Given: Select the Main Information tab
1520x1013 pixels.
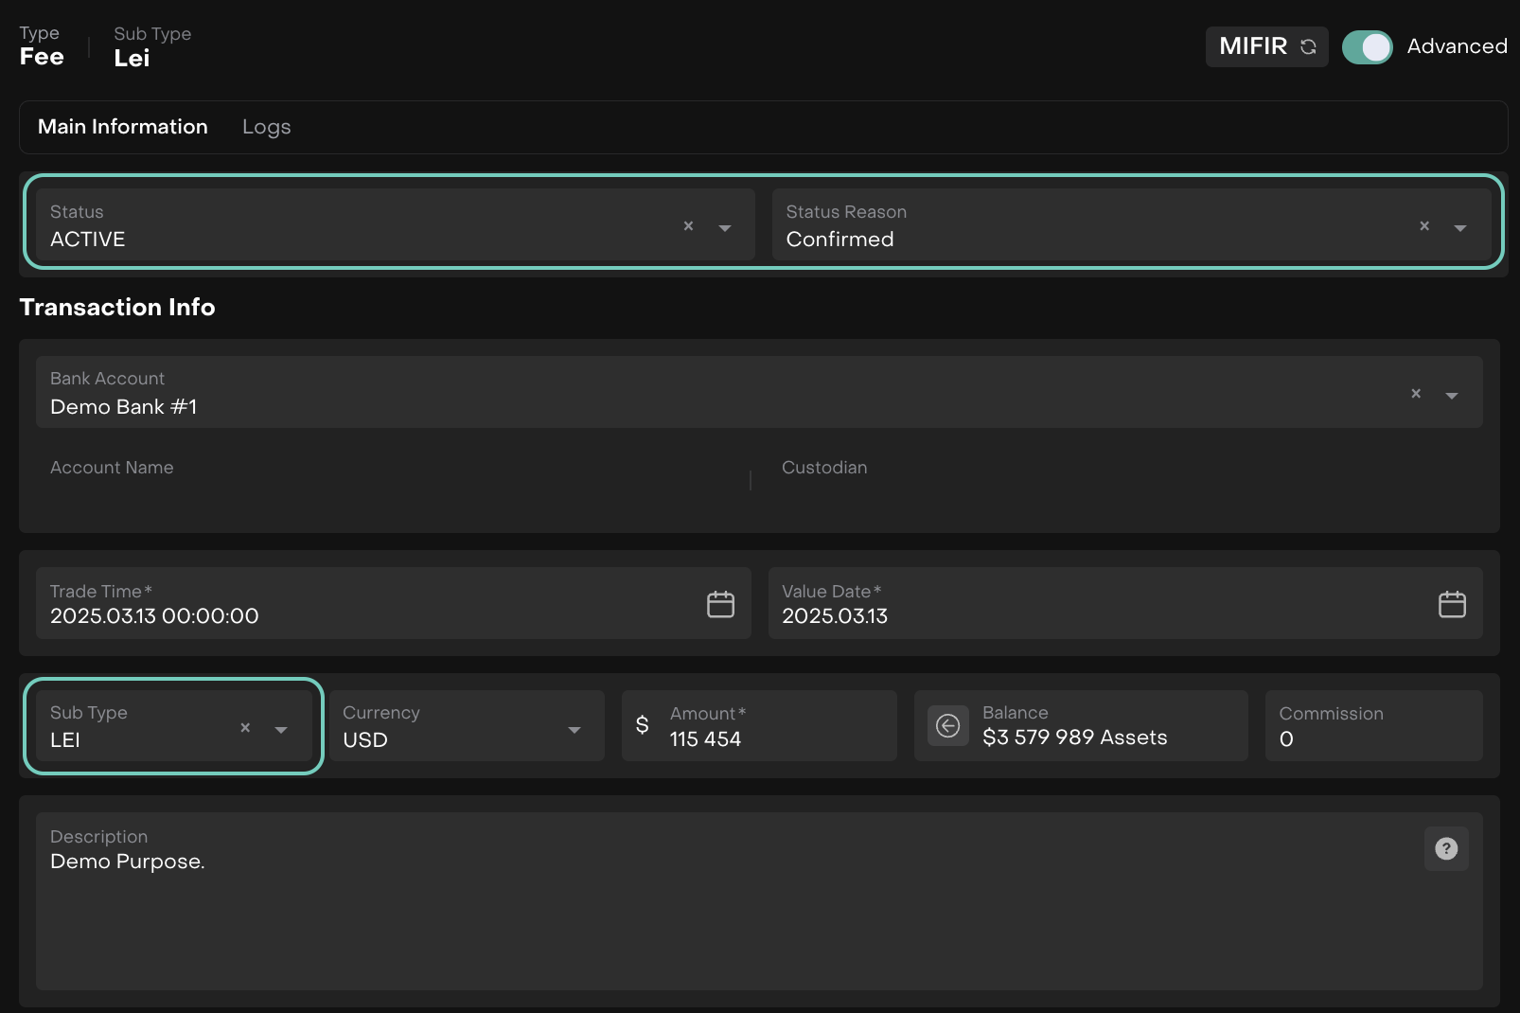Looking at the screenshot, I should point(122,127).
